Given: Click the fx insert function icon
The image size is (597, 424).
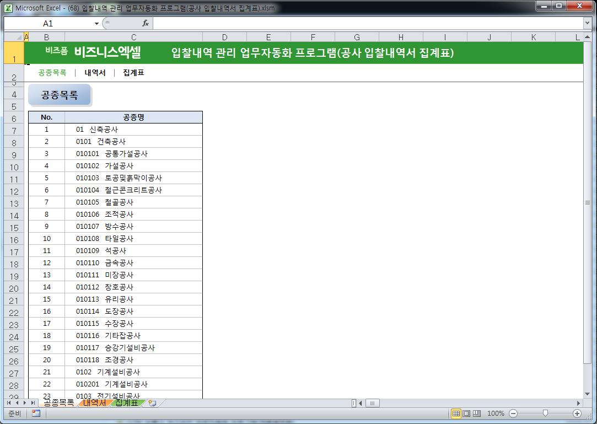Looking at the screenshot, I should [145, 23].
